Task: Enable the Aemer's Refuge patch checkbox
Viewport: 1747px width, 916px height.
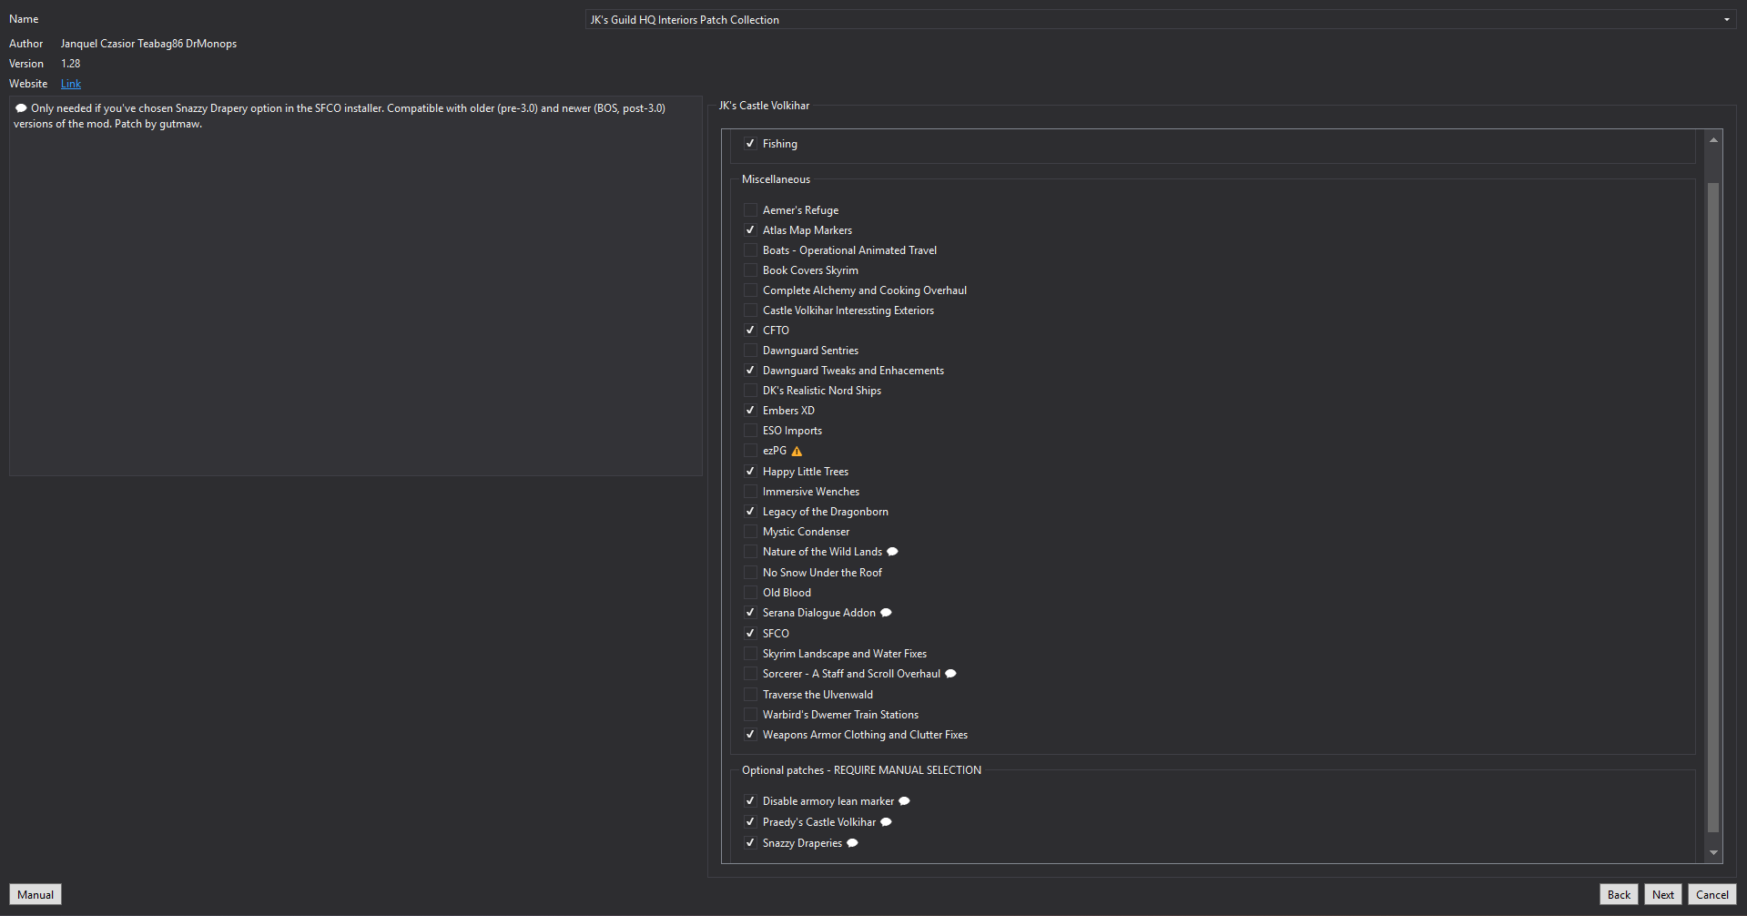Action: pyautogui.click(x=750, y=210)
